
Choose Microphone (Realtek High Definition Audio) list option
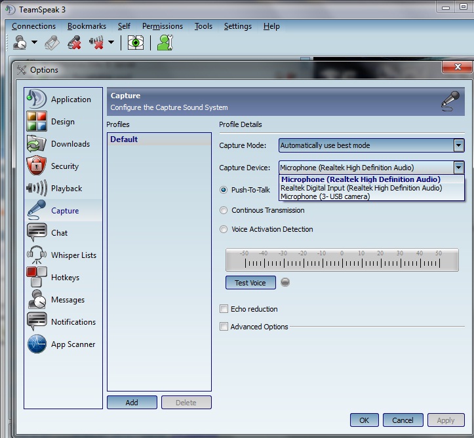pos(371,179)
